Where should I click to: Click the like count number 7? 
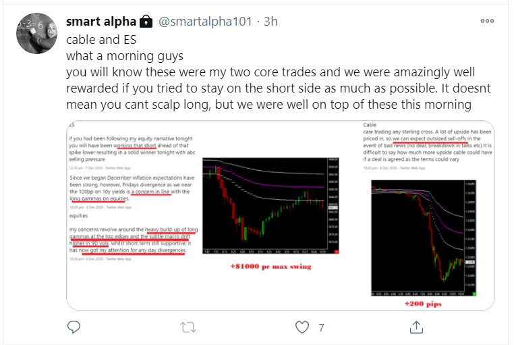321,328
